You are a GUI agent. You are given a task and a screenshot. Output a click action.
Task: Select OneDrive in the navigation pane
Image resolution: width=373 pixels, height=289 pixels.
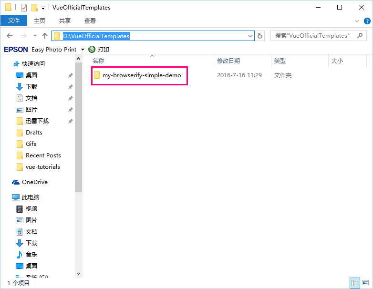(34, 182)
